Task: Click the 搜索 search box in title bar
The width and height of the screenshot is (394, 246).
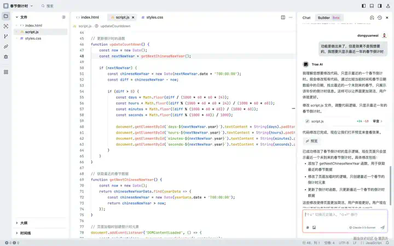Action: coord(48,6)
